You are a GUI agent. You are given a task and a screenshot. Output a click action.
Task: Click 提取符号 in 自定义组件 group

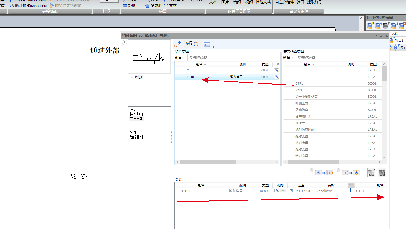coord(314,2)
